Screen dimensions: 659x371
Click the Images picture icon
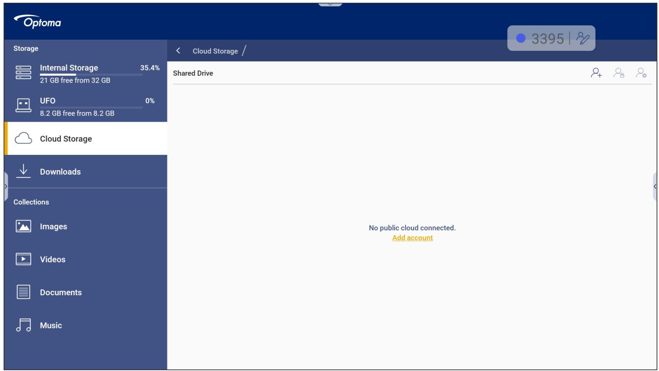coord(23,226)
